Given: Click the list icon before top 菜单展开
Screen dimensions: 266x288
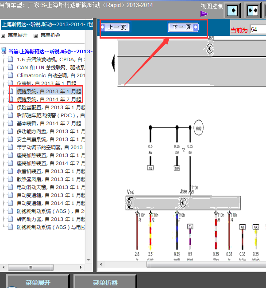Looking at the screenshot, I should click(x=3, y=36).
